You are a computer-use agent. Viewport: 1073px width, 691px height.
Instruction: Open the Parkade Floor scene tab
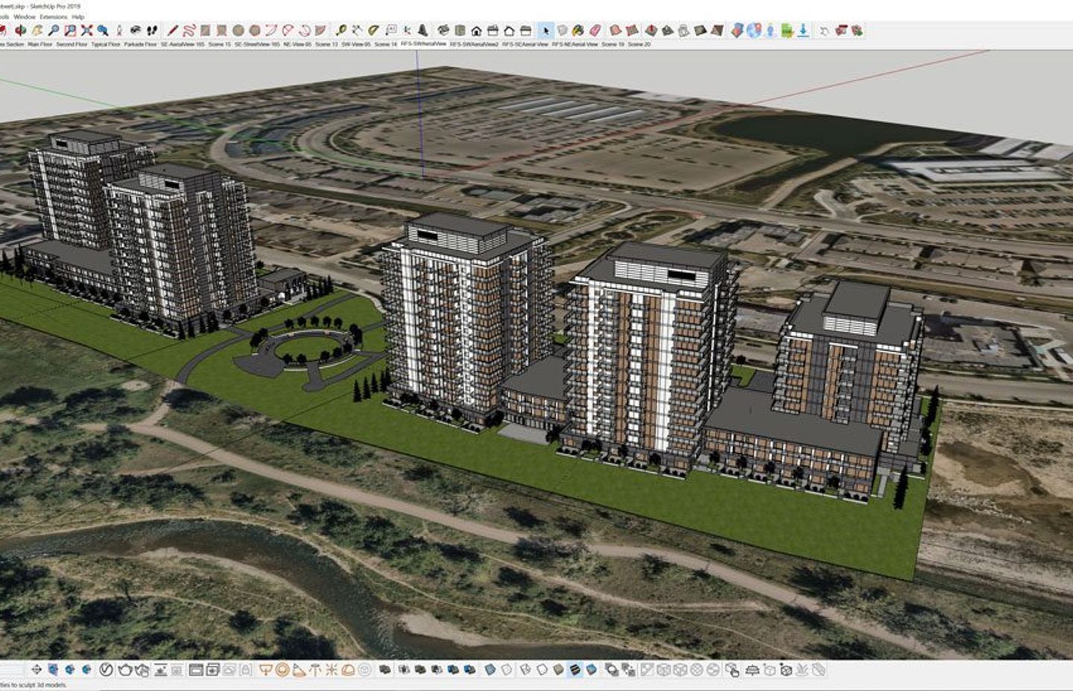(137, 45)
